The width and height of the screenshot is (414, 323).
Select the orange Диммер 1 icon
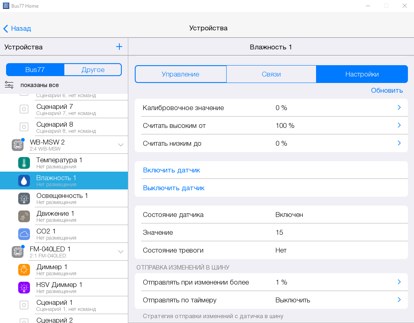(24, 270)
